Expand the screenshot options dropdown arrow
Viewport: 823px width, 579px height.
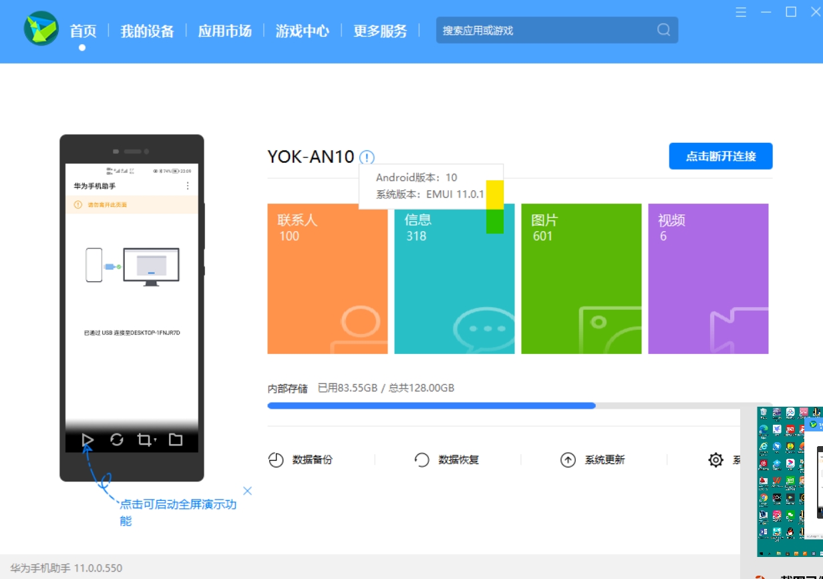pos(155,441)
